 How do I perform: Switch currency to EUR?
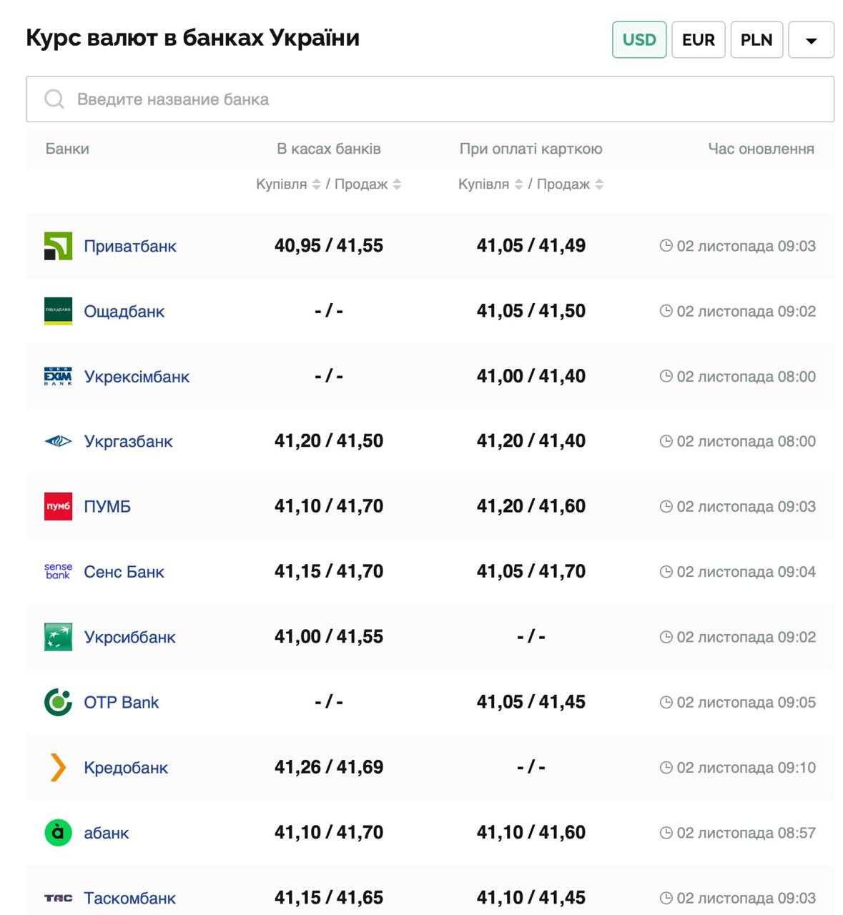click(x=698, y=40)
